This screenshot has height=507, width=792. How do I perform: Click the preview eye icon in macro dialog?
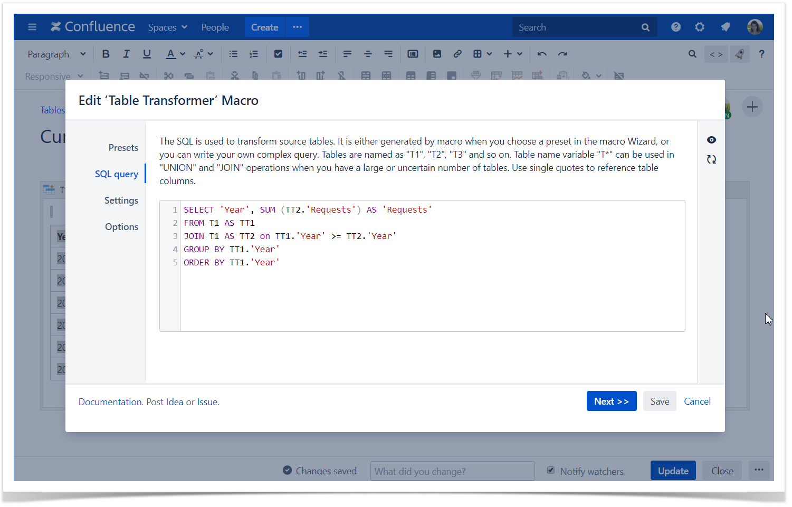[711, 140]
